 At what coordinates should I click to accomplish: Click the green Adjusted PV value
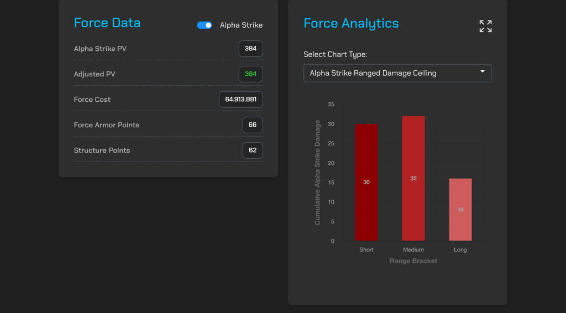[250, 74]
